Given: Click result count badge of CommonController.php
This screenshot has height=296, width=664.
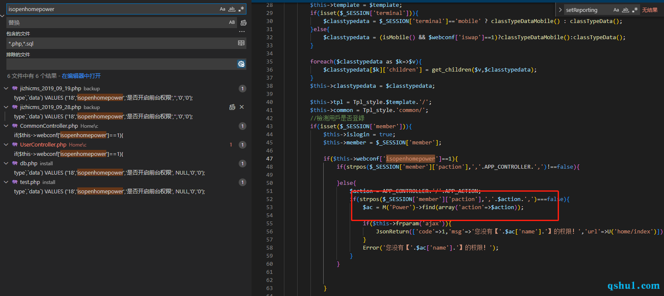Looking at the screenshot, I should 242,126.
